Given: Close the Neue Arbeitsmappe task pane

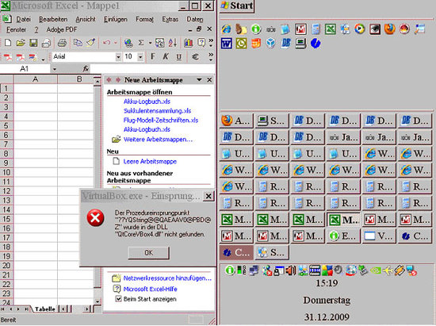Looking at the screenshot, I should [x=209, y=80].
